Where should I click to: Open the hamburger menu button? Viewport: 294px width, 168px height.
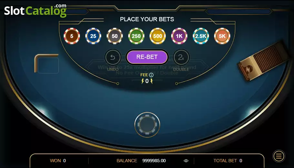[x=279, y=156]
